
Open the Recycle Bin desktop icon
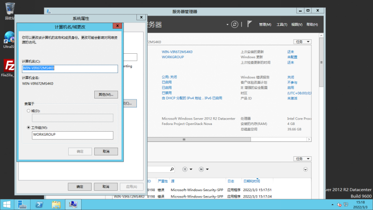pyautogui.click(x=9, y=11)
